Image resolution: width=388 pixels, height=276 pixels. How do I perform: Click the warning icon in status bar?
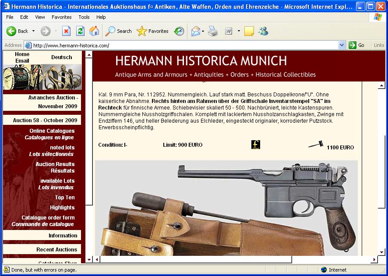point(7,269)
